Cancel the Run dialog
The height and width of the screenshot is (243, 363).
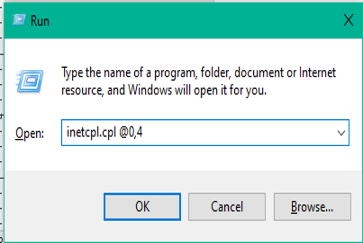point(227,207)
